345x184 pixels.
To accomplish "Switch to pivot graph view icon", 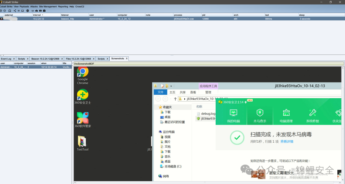I will (x=15, y=11).
